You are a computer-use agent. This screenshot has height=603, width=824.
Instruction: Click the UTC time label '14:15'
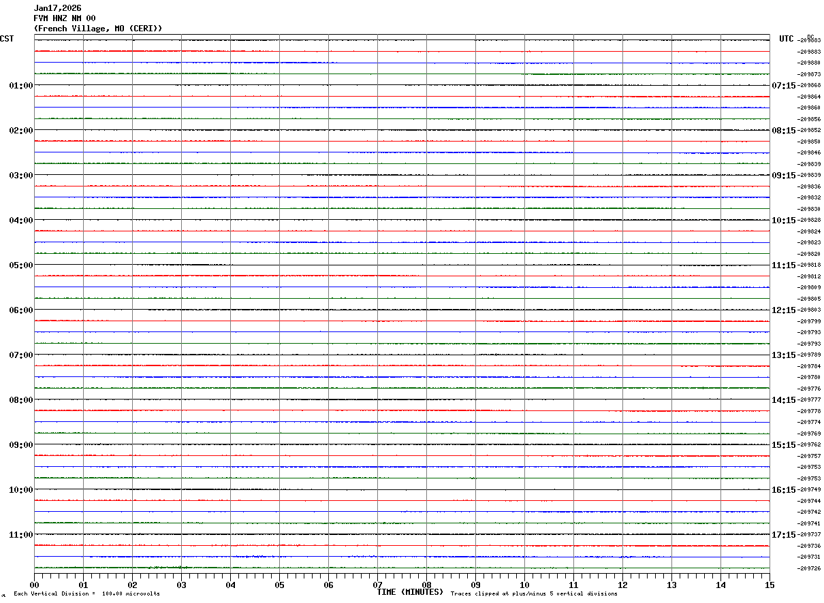(784, 400)
